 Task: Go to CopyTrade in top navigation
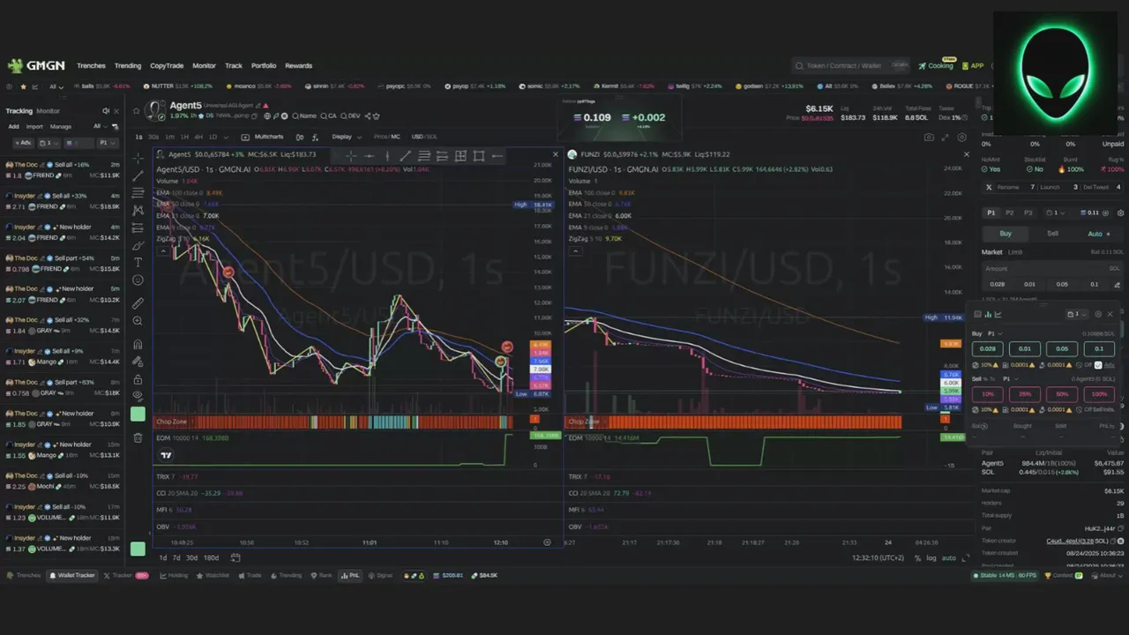coord(167,65)
